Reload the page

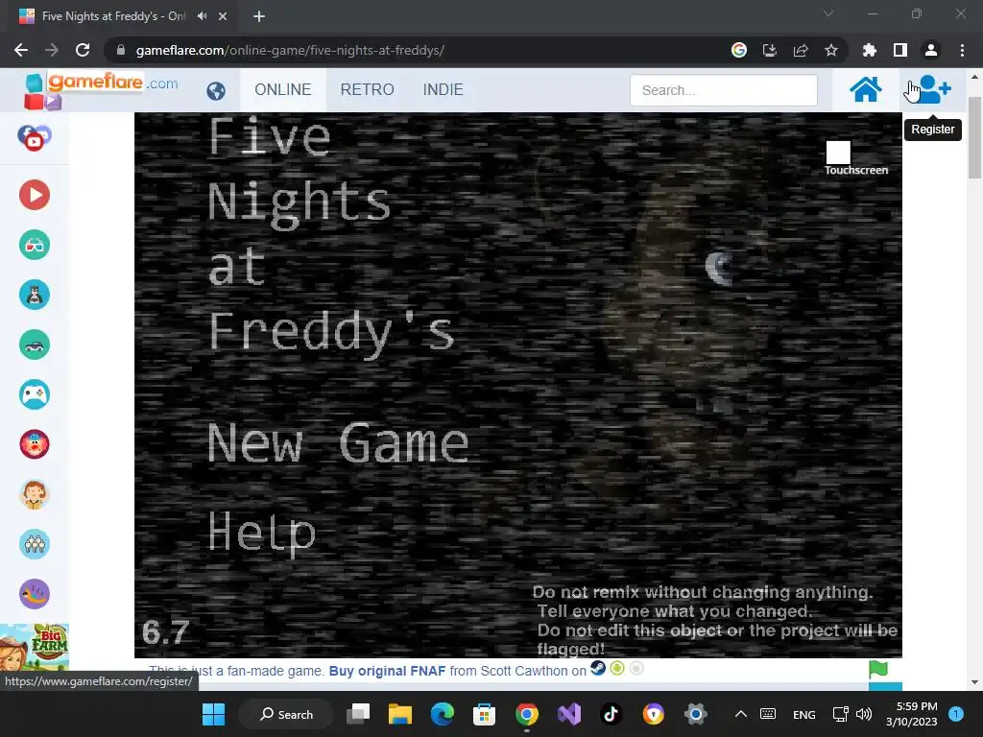click(x=83, y=50)
